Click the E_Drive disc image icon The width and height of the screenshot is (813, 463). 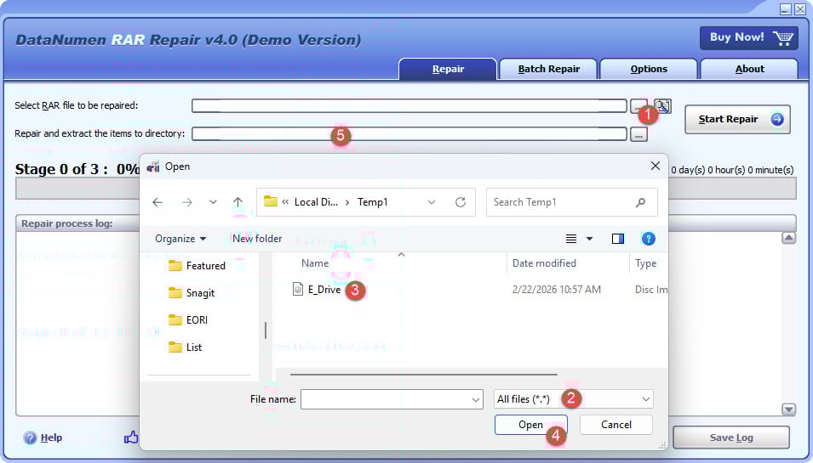(298, 289)
